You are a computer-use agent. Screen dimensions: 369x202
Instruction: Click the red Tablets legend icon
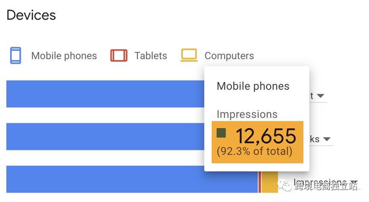tap(119, 56)
